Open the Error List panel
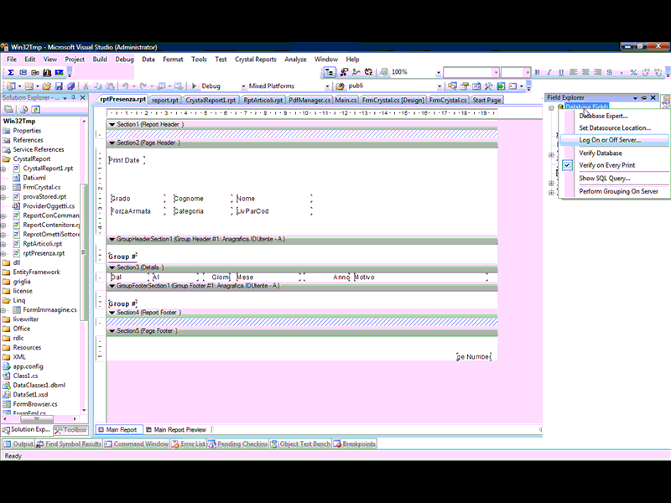The image size is (671, 503). (x=188, y=444)
